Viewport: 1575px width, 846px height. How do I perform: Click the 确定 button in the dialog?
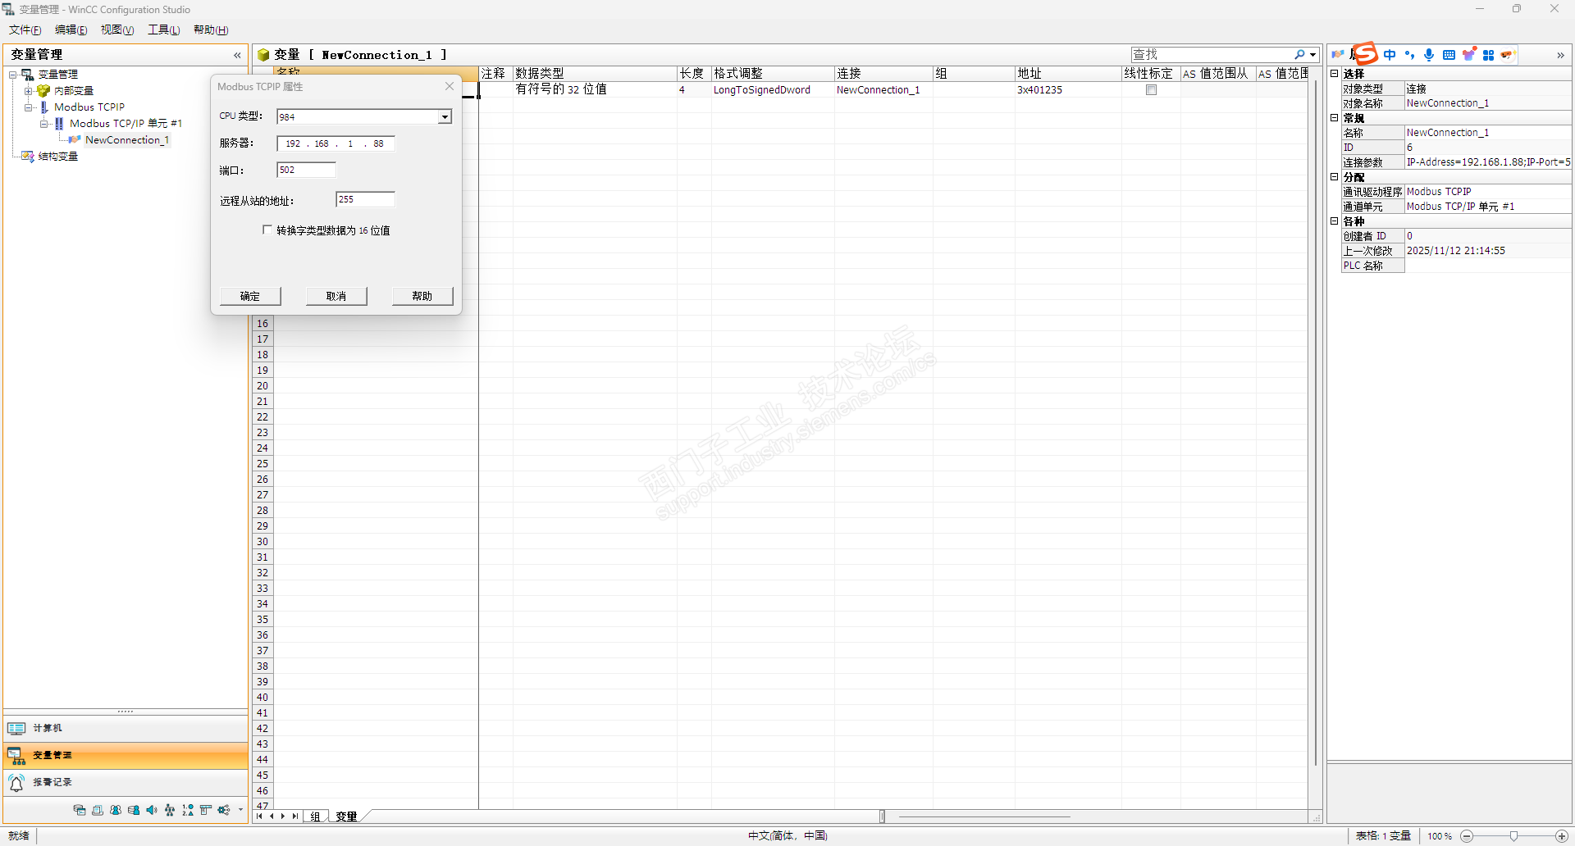click(250, 296)
